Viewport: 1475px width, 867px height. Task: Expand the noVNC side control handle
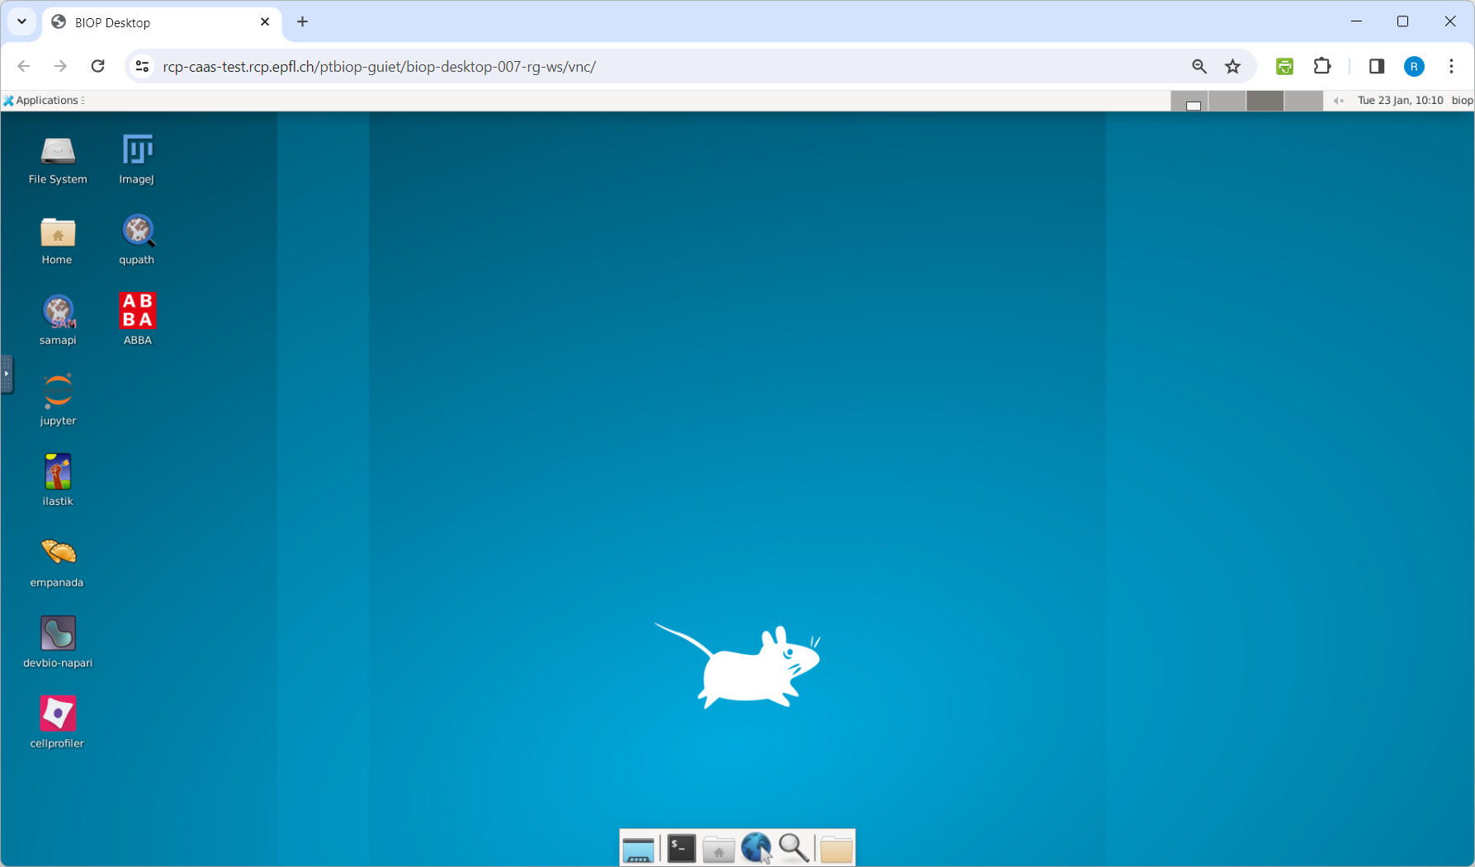(7, 374)
